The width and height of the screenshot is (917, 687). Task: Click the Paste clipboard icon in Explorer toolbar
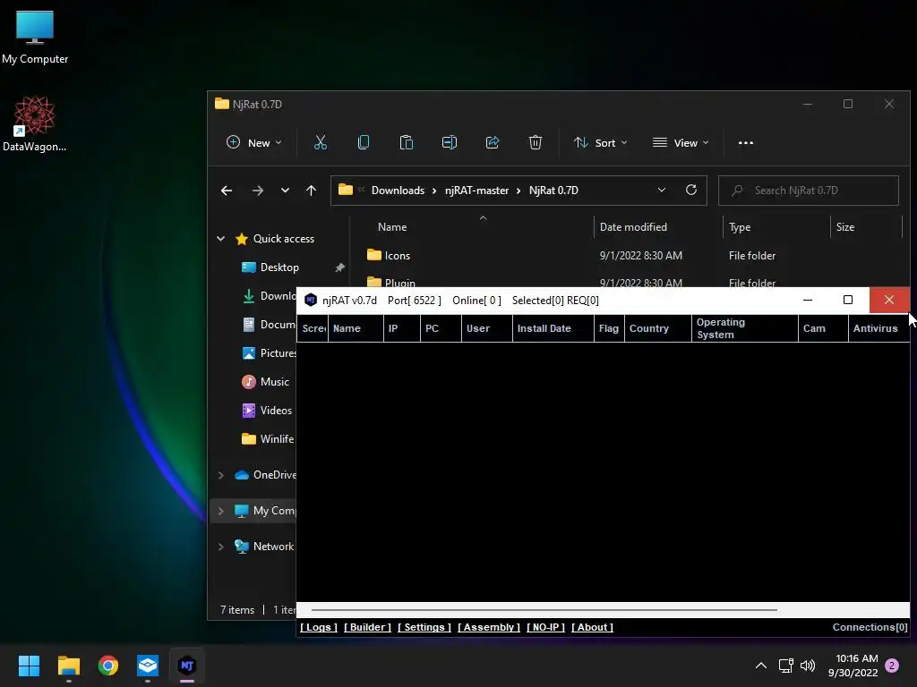[x=406, y=142]
